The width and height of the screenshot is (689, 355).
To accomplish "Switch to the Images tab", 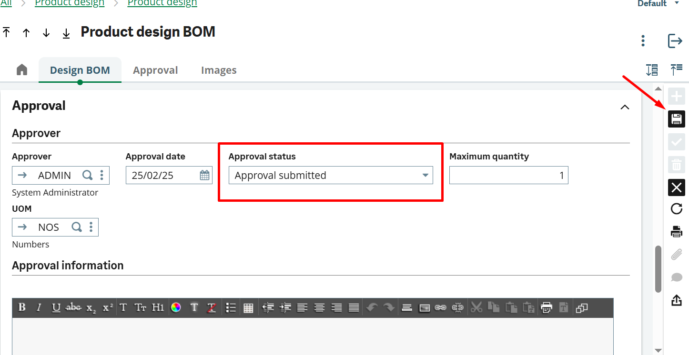I will [x=219, y=70].
